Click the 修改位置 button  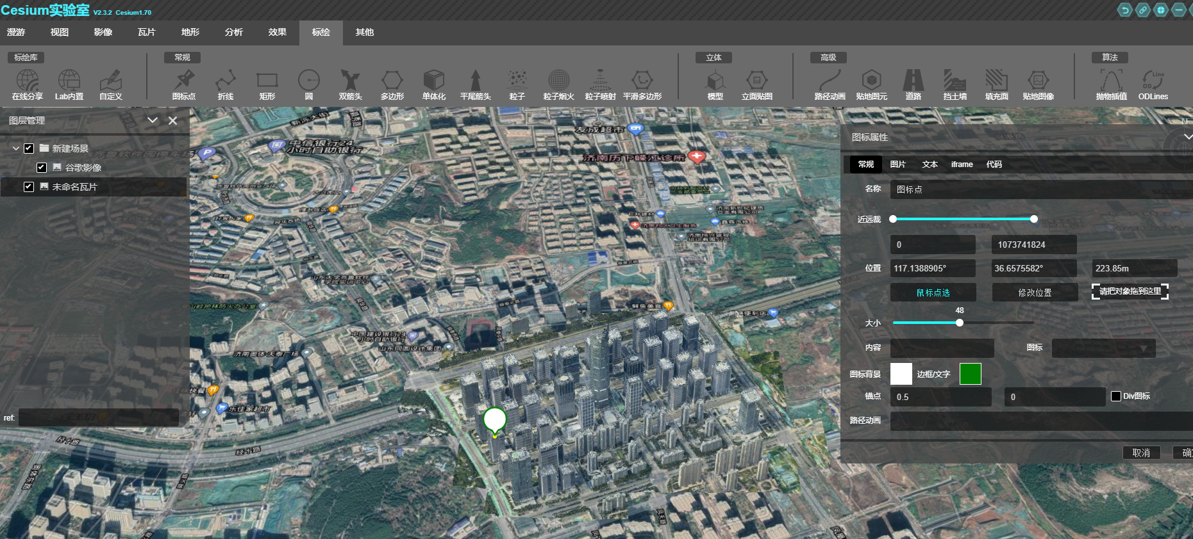pos(1035,293)
